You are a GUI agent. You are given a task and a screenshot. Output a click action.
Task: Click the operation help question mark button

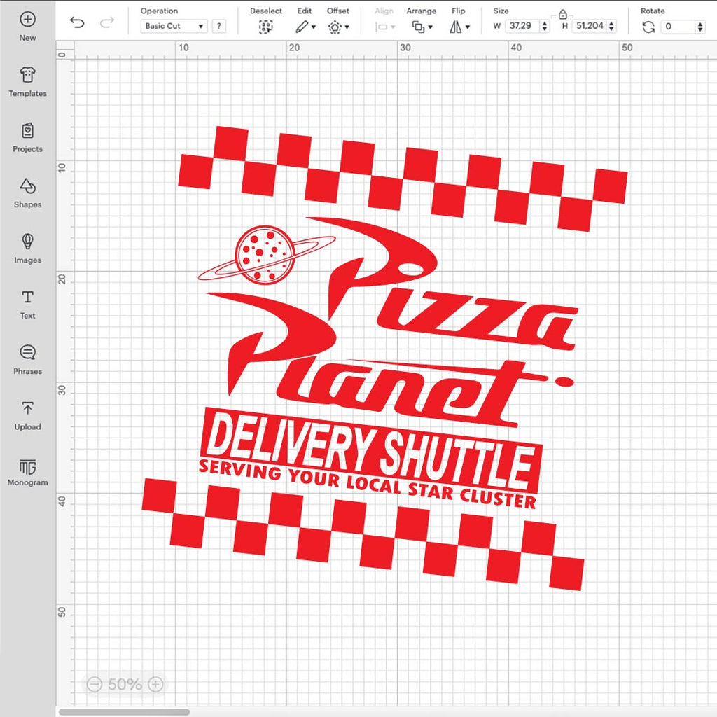pyautogui.click(x=219, y=26)
